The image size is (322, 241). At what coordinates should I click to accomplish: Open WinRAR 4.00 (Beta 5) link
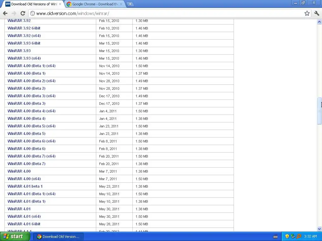click(26, 134)
